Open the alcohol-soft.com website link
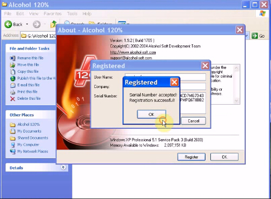Image resolution: width=271 pixels, height=199 pixels. click(x=133, y=52)
